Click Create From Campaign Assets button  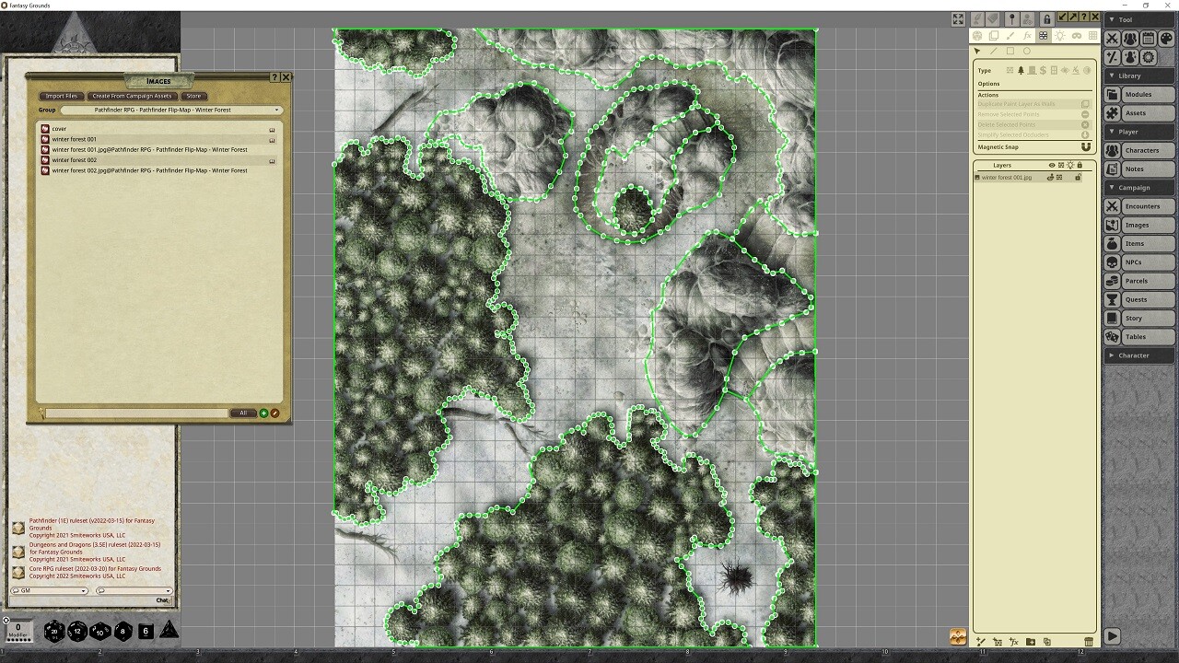tap(132, 96)
